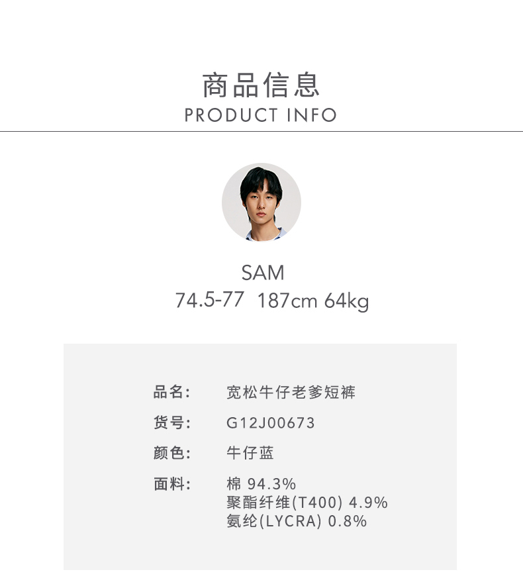This screenshot has width=523, height=586.
Task: Click the 品名 label
Action: 171,392
